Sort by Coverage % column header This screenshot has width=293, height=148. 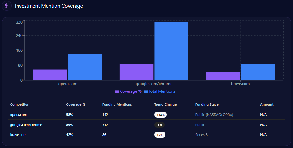point(76,104)
